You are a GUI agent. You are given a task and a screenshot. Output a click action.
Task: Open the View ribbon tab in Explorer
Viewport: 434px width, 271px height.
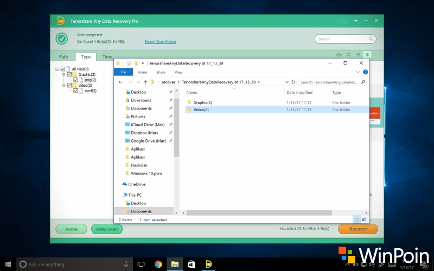coord(178,72)
